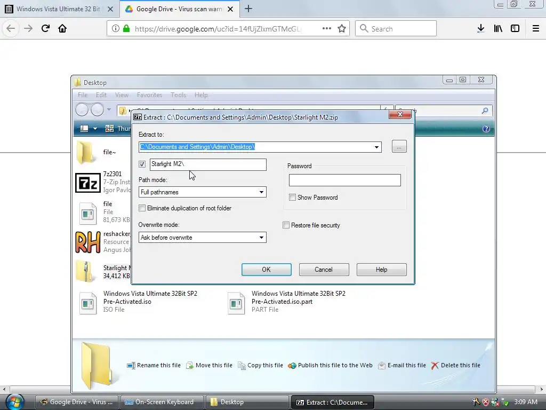Click Delete this file link

(455, 365)
